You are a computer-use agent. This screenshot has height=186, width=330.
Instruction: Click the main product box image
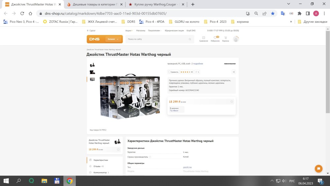coord(129,96)
